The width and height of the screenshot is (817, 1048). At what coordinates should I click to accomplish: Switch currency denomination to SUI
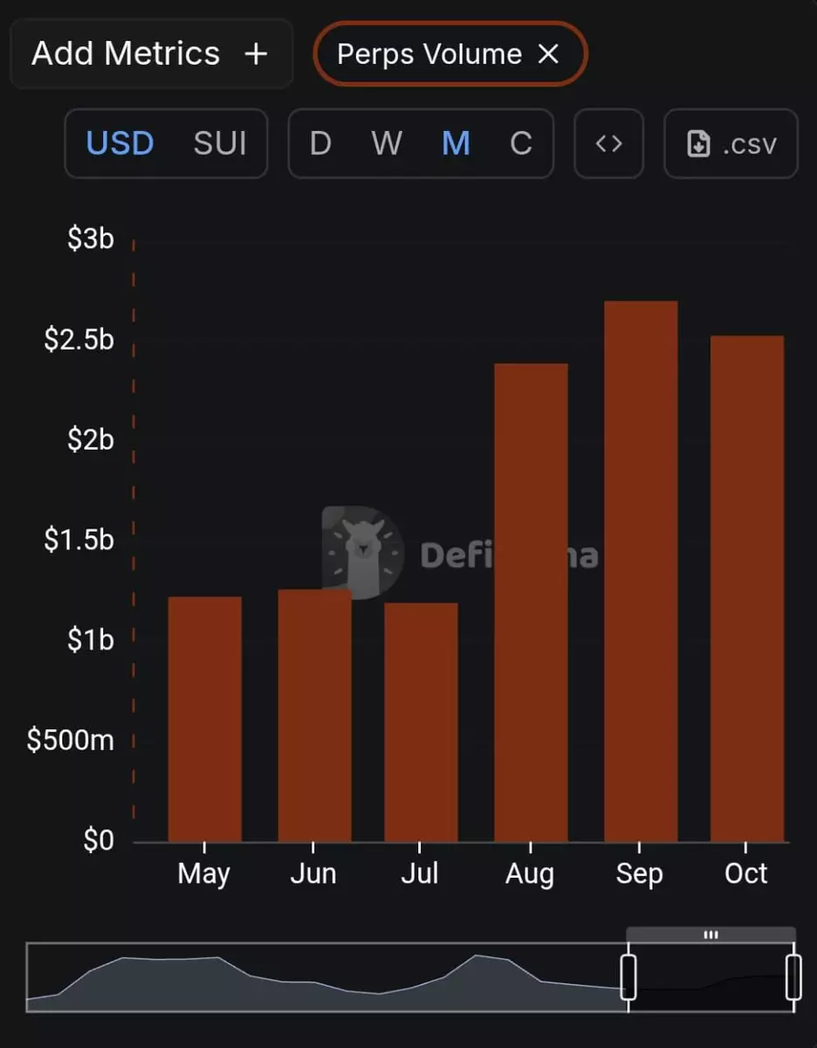tap(220, 143)
